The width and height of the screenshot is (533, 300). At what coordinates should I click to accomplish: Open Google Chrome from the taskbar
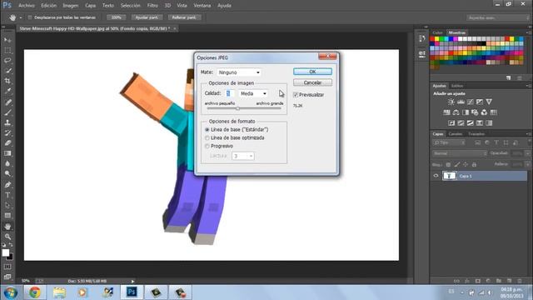point(34,292)
